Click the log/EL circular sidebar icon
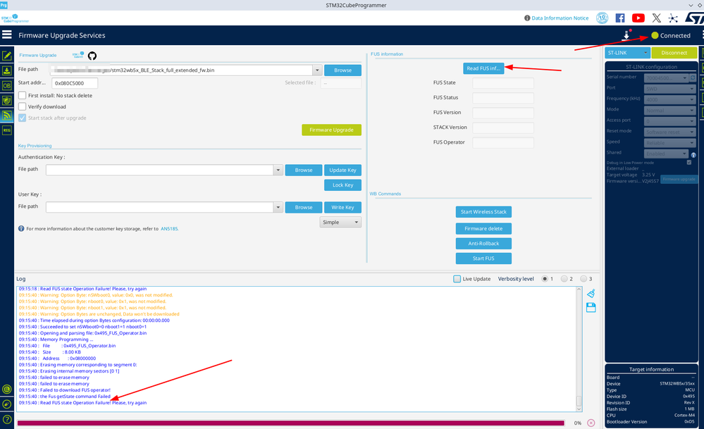The image size is (704, 429). 7,389
